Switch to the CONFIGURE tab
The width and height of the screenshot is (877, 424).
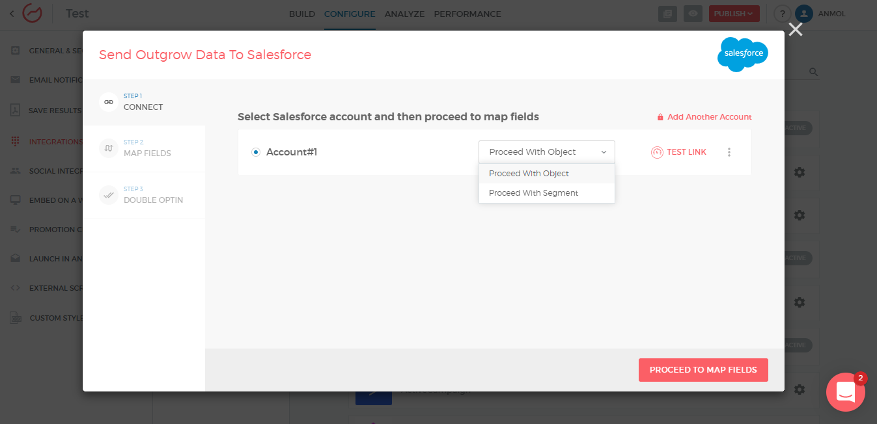[350, 14]
